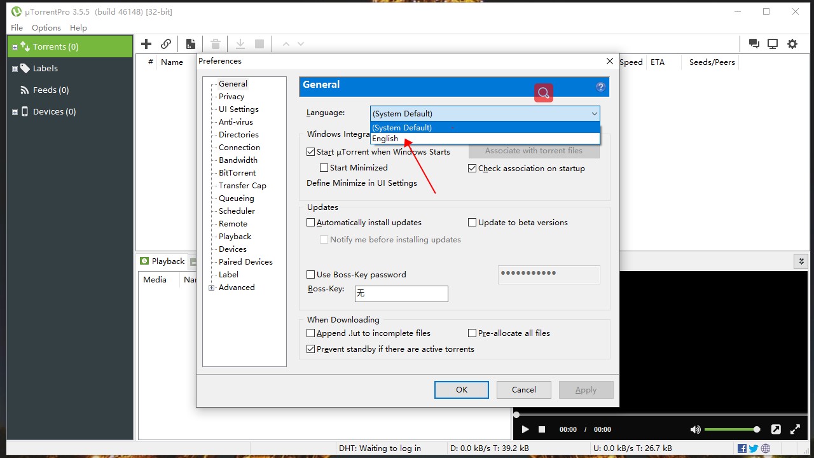Enable Update to beta versions
Viewport: 814px width, 458px height.
click(x=472, y=223)
